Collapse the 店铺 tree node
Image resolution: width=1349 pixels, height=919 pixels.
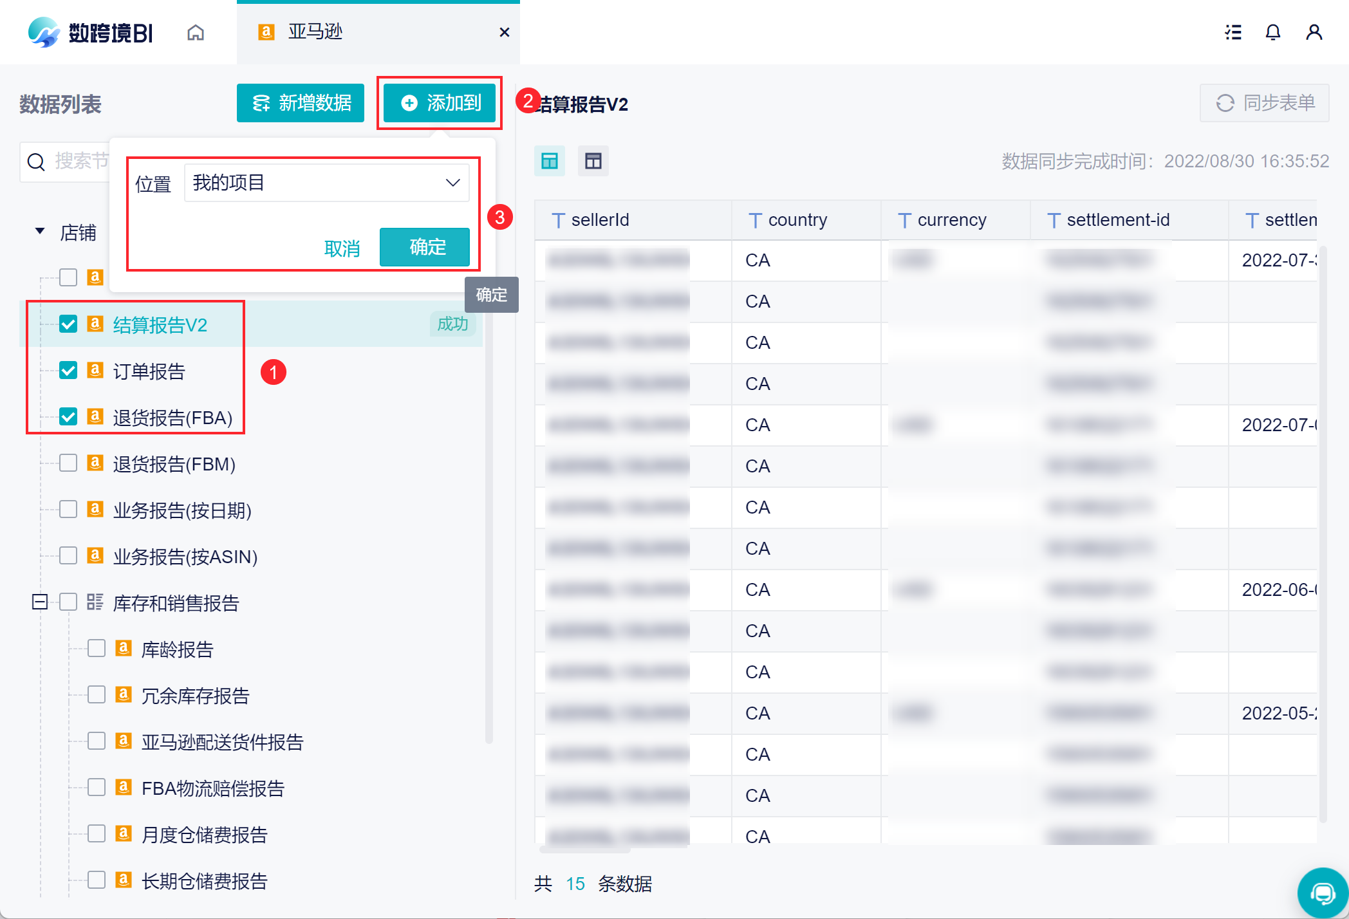tap(40, 231)
